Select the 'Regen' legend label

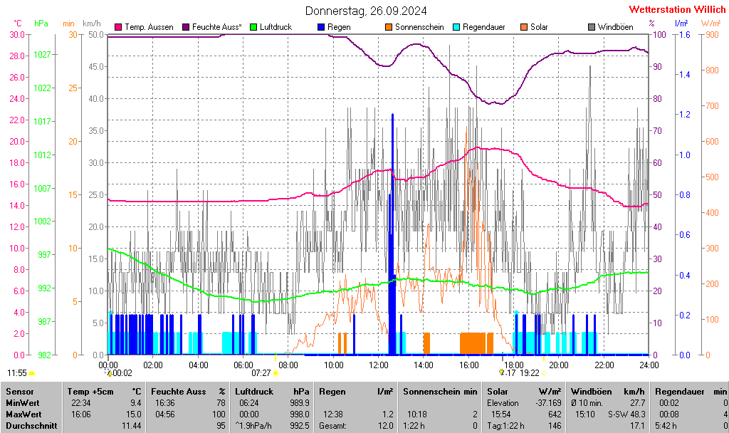339,27
